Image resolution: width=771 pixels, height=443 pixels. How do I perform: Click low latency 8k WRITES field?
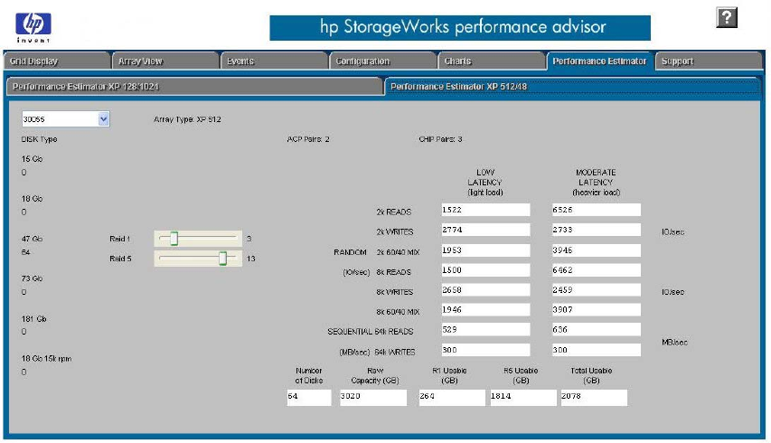point(485,290)
